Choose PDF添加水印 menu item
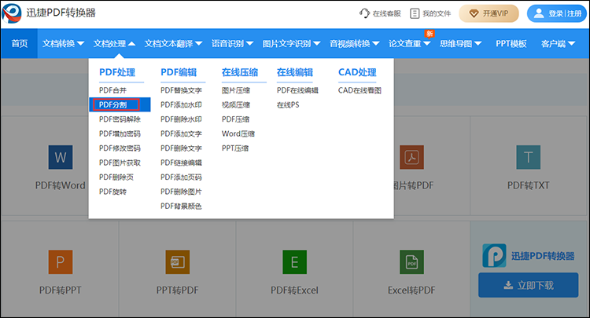Image resolution: width=590 pixels, height=318 pixels. click(181, 104)
